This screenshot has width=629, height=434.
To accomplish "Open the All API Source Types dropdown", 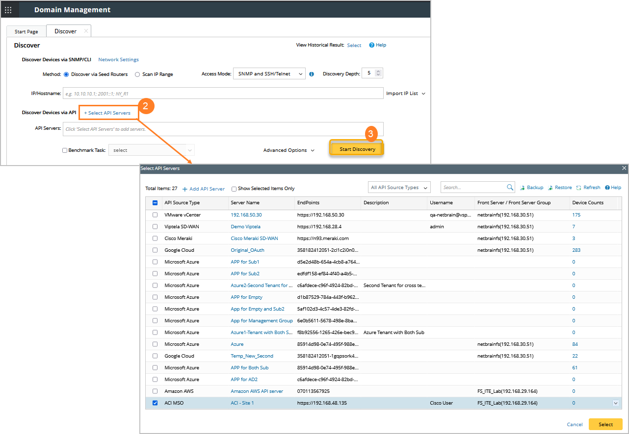I will [399, 188].
